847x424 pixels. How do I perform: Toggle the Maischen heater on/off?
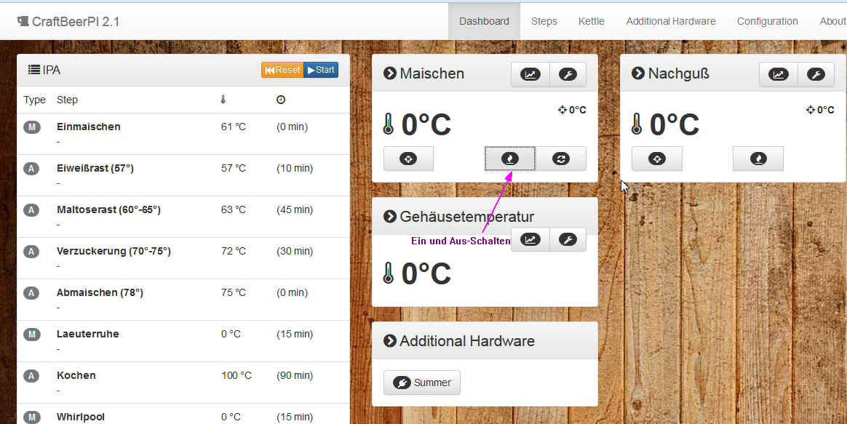(x=510, y=159)
